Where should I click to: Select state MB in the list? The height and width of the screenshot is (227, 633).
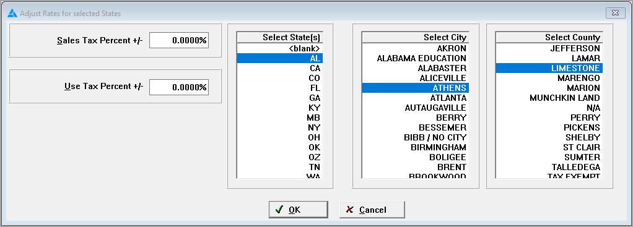click(x=280, y=118)
